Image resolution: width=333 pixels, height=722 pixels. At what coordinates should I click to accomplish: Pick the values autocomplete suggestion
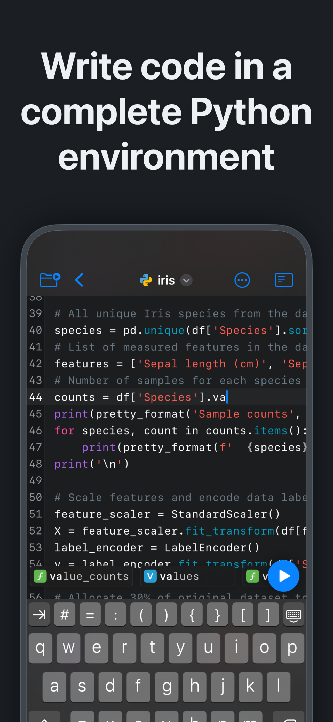click(187, 576)
